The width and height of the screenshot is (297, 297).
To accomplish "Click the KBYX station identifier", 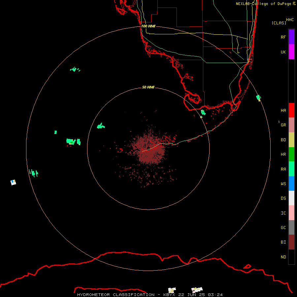I will pos(169,295).
